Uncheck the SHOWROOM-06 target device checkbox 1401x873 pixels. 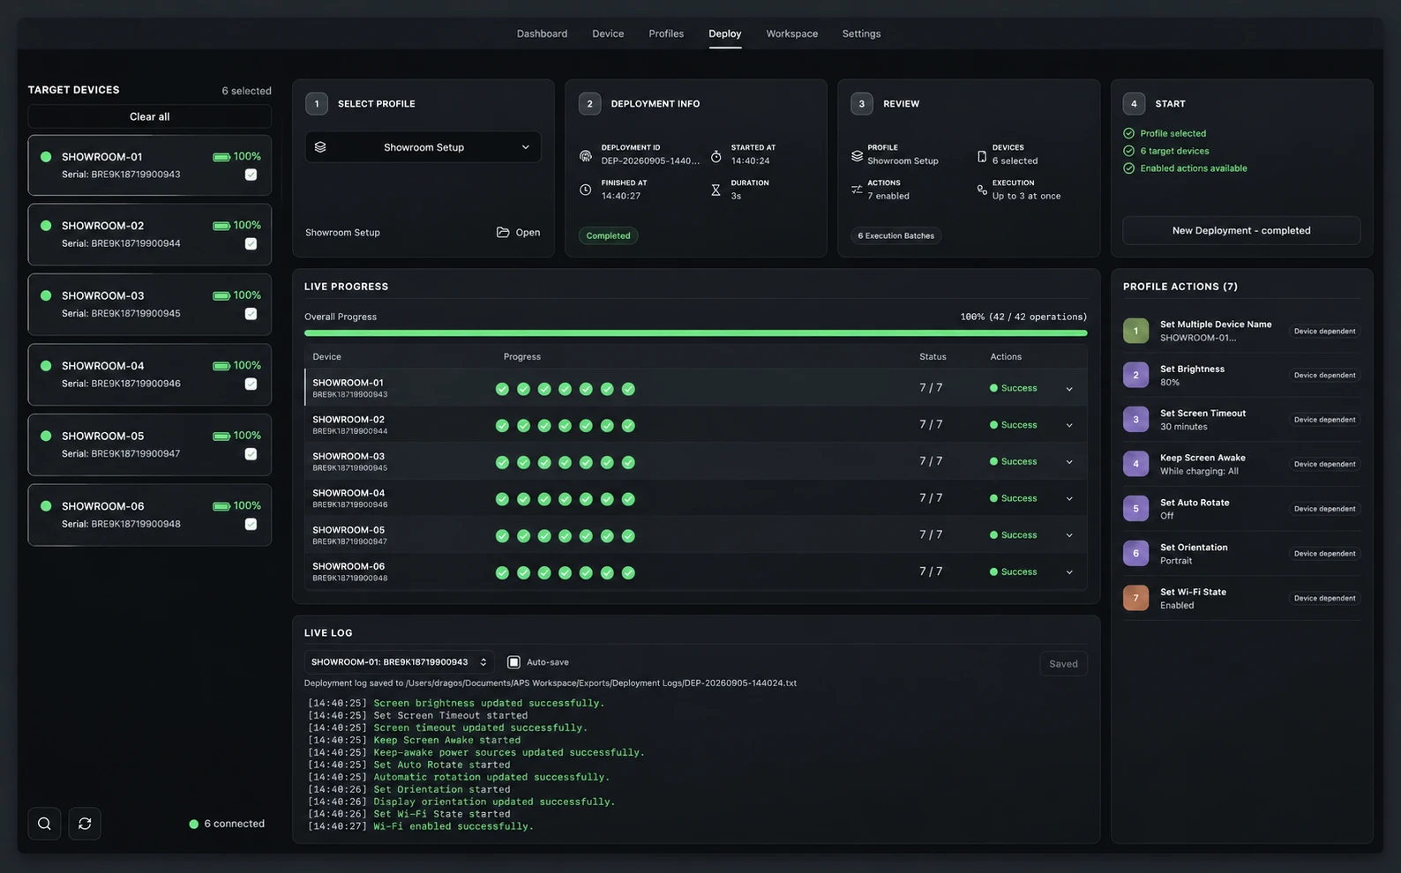point(251,524)
